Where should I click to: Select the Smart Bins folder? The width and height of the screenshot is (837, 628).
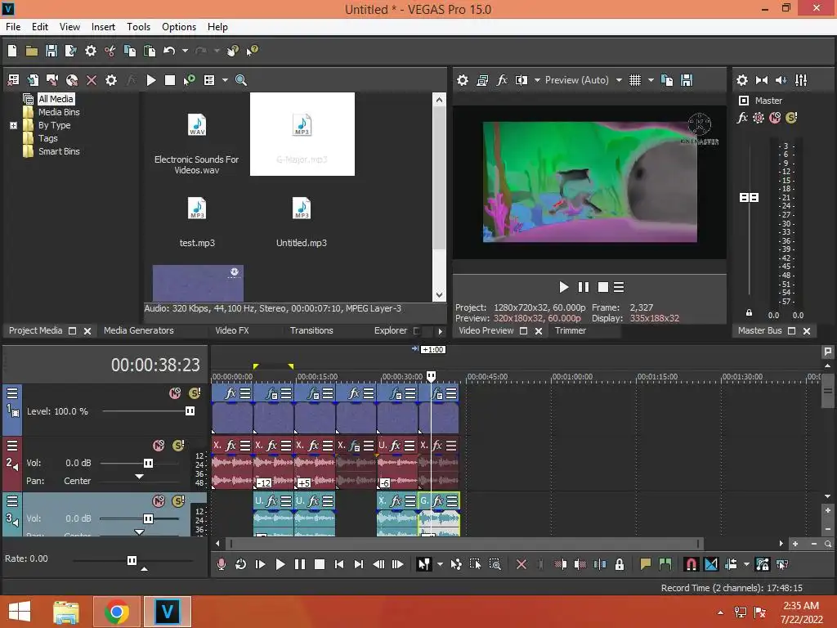click(59, 151)
